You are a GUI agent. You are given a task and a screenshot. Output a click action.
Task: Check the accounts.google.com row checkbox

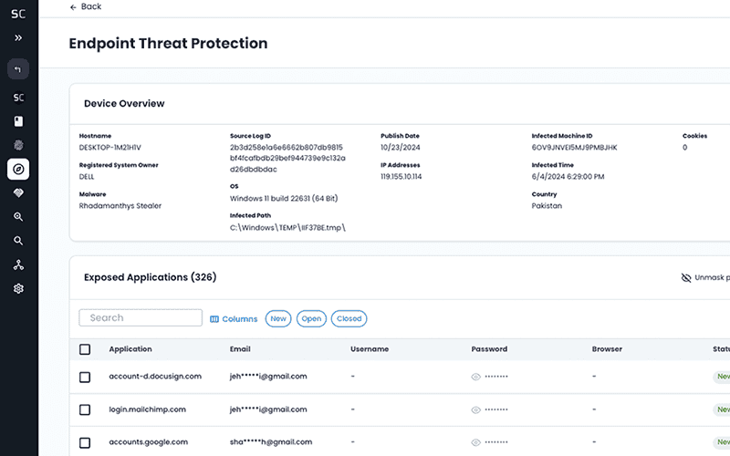[x=85, y=442]
